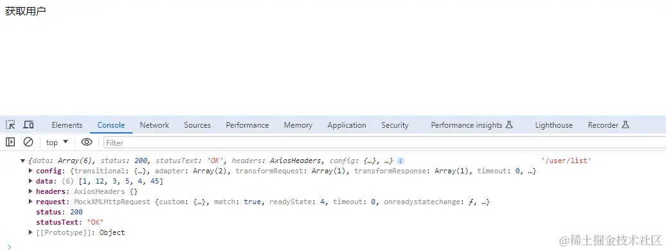Open the Memory tab
666x251 pixels.
298,125
